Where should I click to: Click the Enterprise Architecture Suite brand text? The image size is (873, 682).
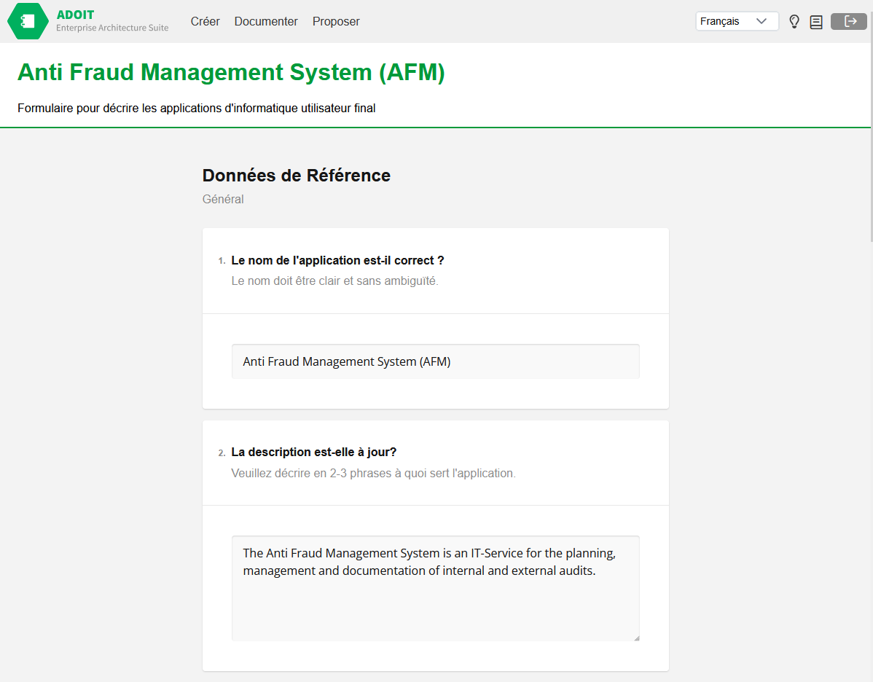point(112,28)
